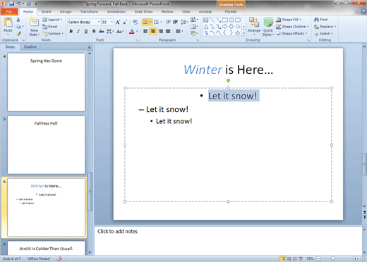367x262 pixels.
Task: Open the Drawing Tools Format tab
Action: tap(231, 11)
